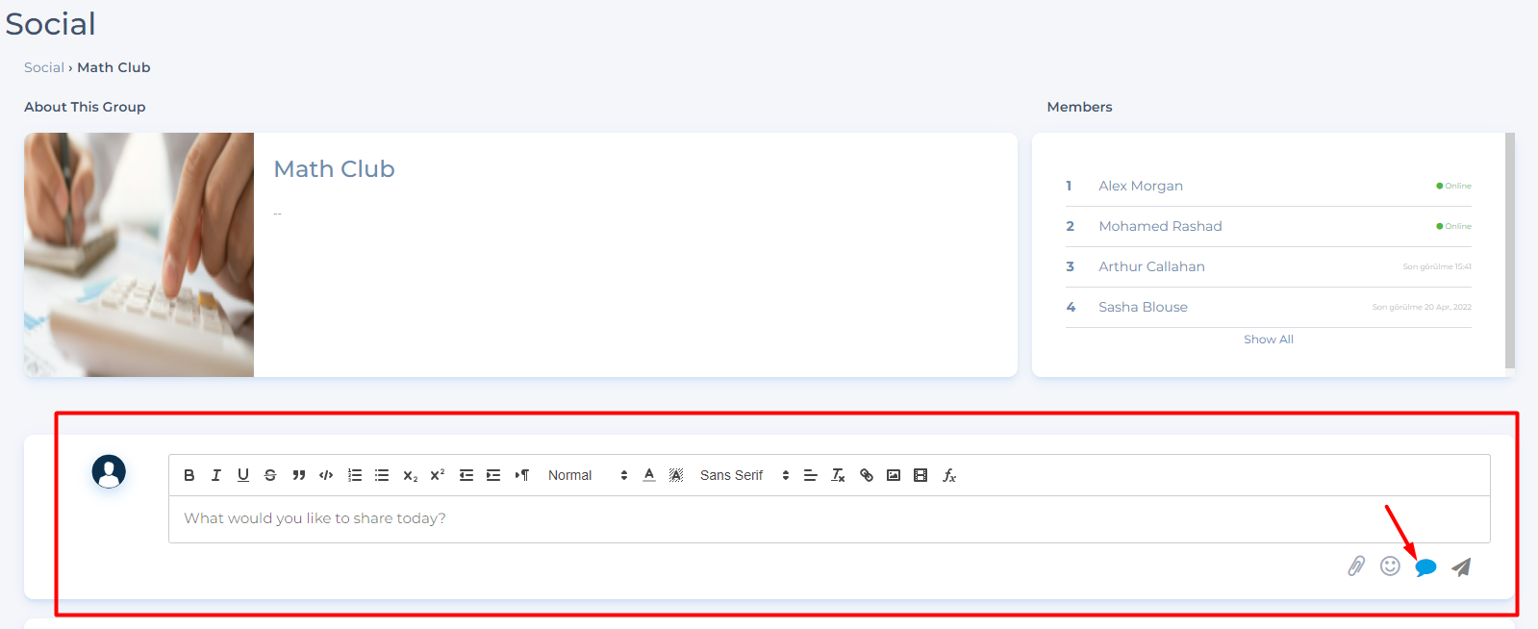Image resolution: width=1538 pixels, height=629 pixels.
Task: Send the post with the paper plane
Action: click(x=1461, y=567)
